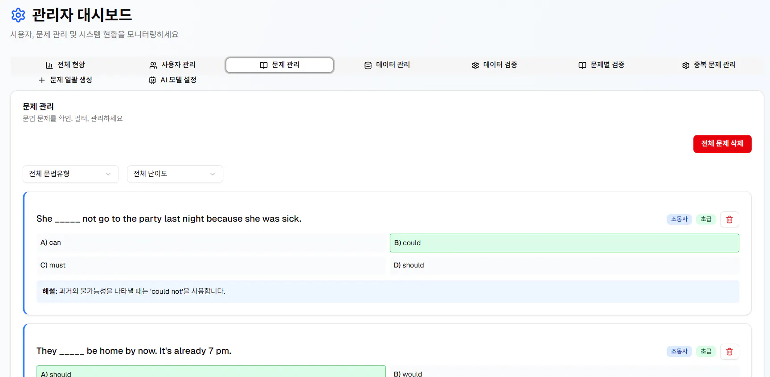
Task: Click the subtitle 문법 문제를 확인, 필터, 관리하세요
Action: [x=73, y=119]
